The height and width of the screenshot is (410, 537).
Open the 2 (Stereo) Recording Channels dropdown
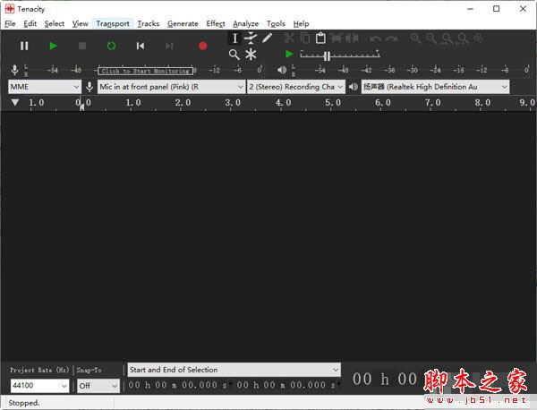(296, 87)
